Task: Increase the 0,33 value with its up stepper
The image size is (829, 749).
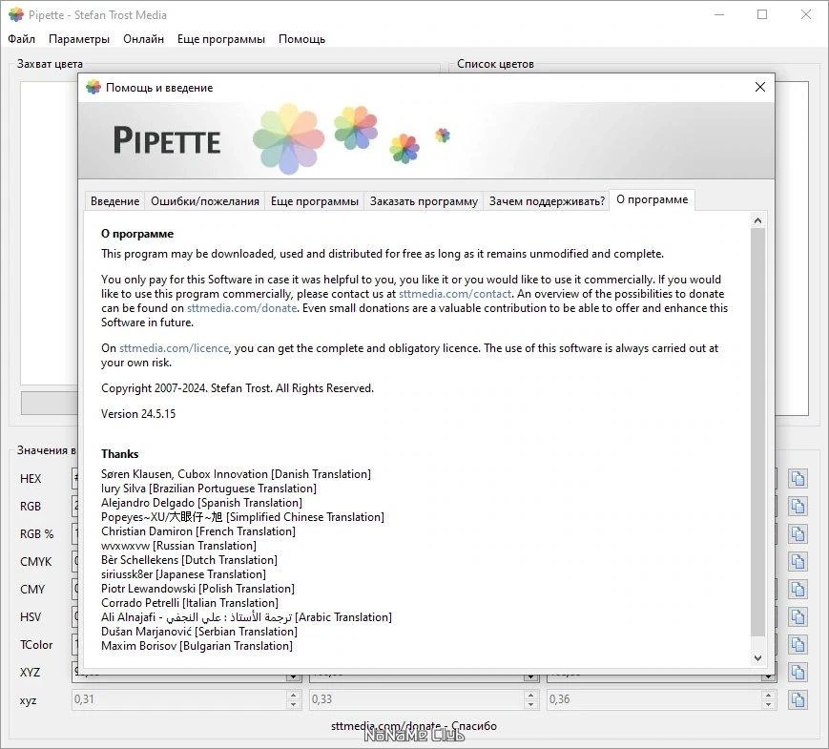Action: tap(530, 695)
